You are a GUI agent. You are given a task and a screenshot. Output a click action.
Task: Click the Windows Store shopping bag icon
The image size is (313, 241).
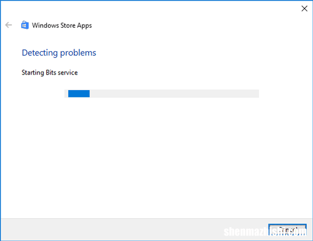(x=25, y=25)
